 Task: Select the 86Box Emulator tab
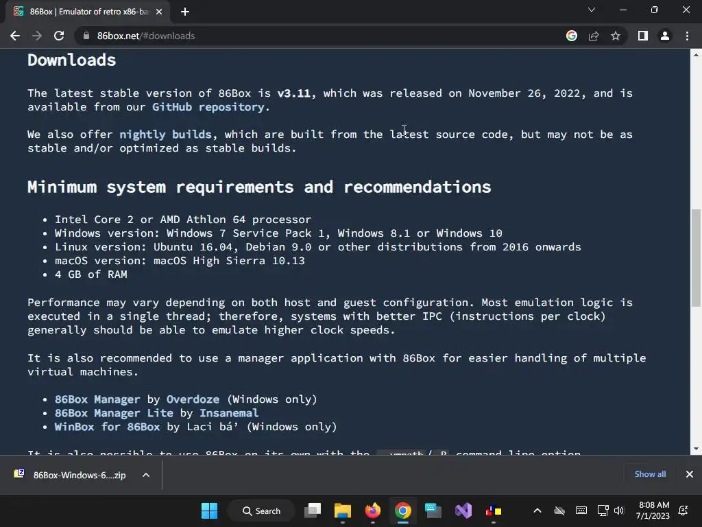pos(88,12)
